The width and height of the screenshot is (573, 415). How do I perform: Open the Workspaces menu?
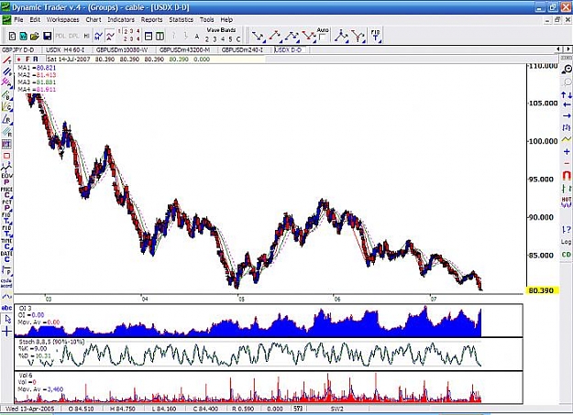tap(62, 20)
